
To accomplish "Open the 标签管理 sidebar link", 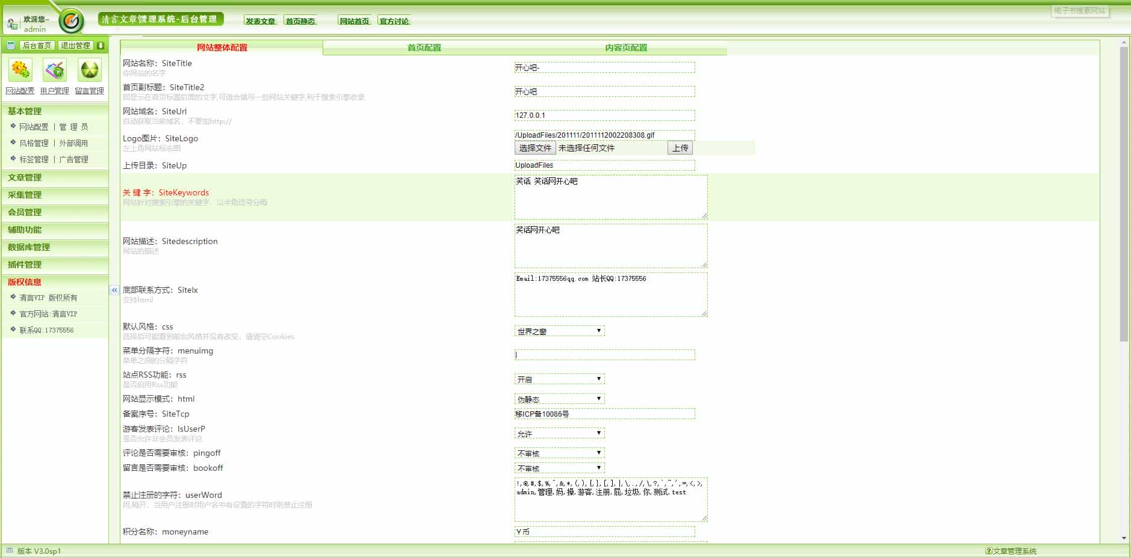I will point(34,159).
